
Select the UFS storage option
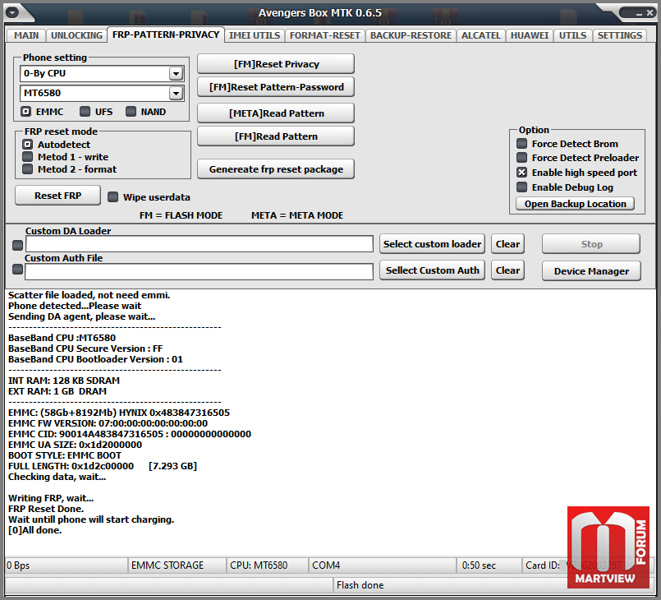pos(85,112)
